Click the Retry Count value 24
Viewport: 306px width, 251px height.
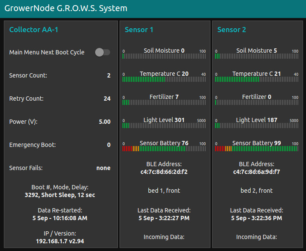[107, 99]
